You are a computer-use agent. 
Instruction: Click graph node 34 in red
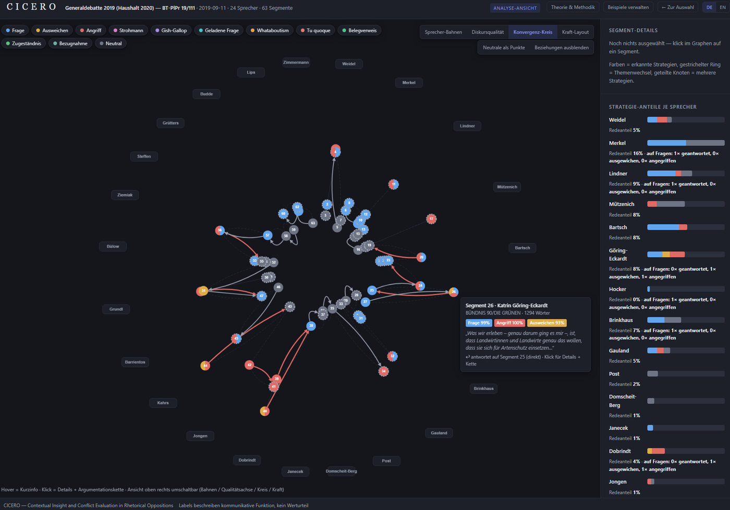point(384,371)
